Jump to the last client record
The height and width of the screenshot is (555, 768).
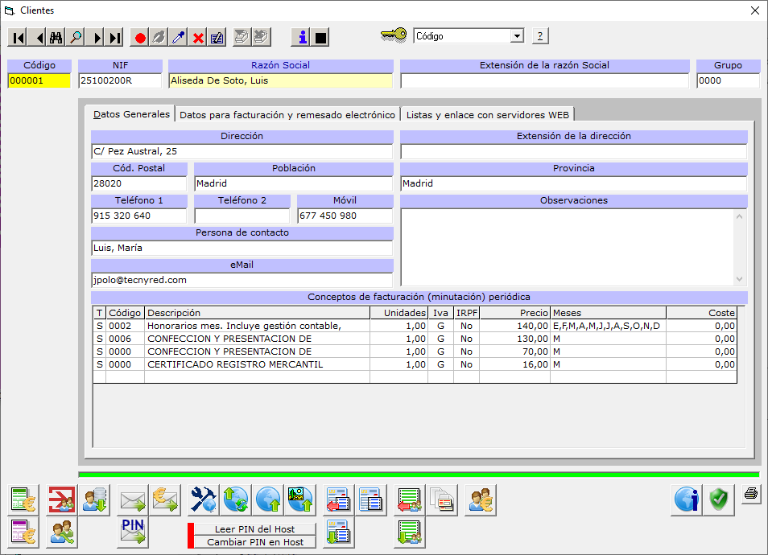tap(114, 37)
